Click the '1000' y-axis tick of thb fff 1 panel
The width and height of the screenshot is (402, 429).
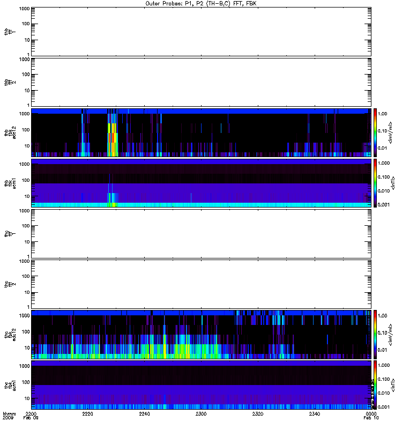(x=24, y=9)
